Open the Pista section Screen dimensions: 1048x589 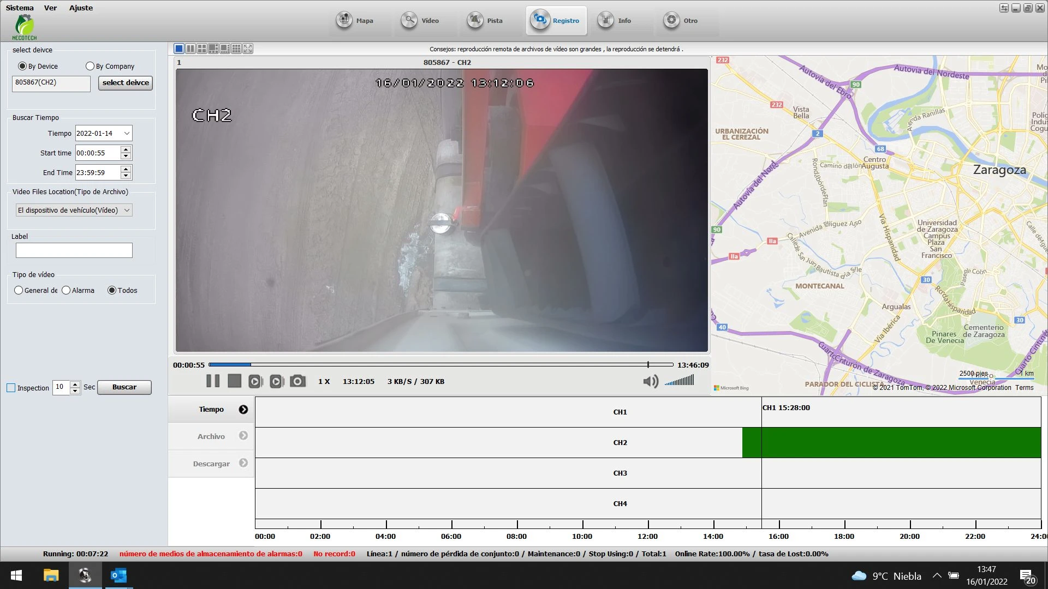tap(486, 21)
